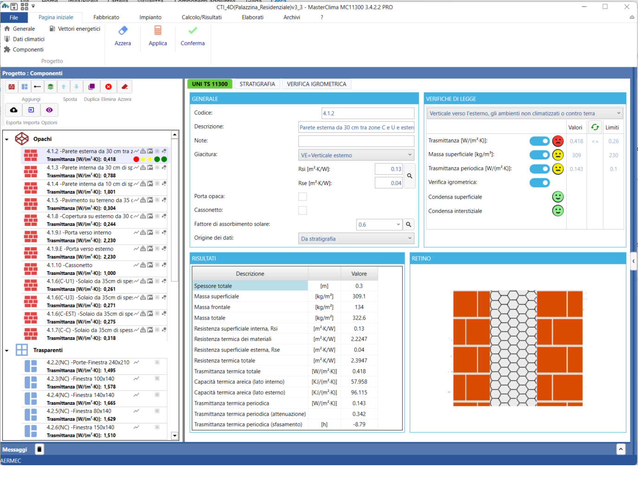Click the Importa import icon

point(31,110)
